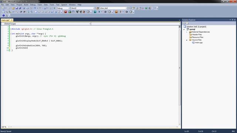This screenshot has width=237, height=133.
Task: Click the Paste clipboard icon
Action: click(x=31, y=8)
